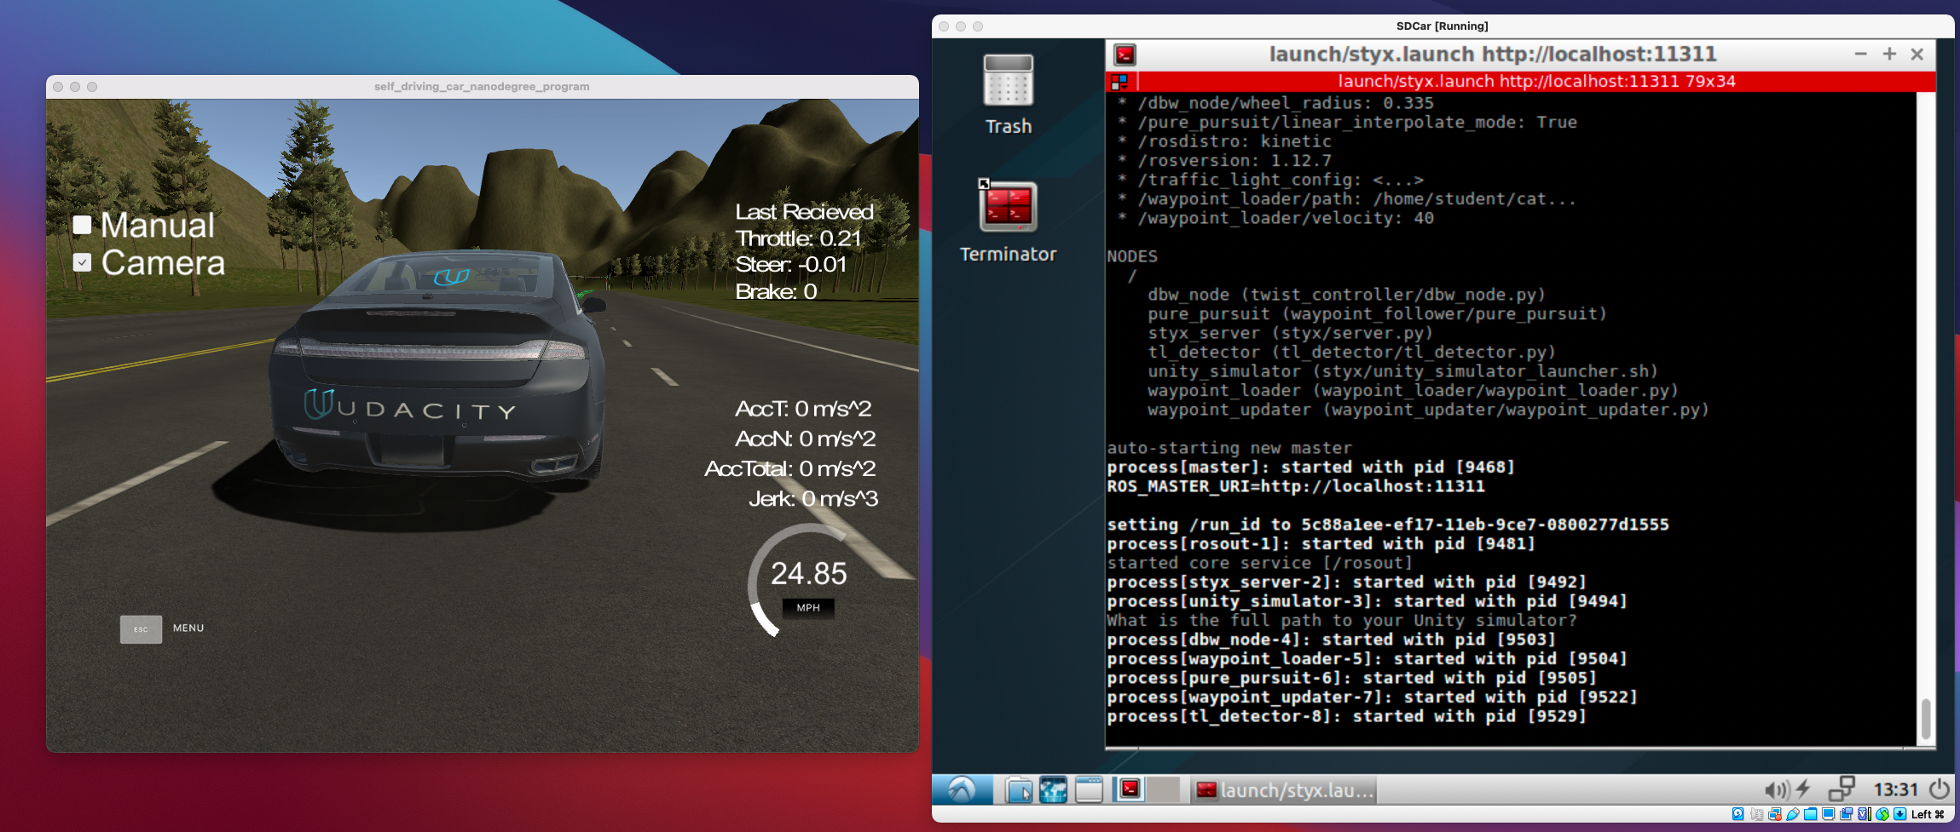Click the MENU label in the simulator
Image resolution: width=1960 pixels, height=832 pixels.
click(x=188, y=628)
